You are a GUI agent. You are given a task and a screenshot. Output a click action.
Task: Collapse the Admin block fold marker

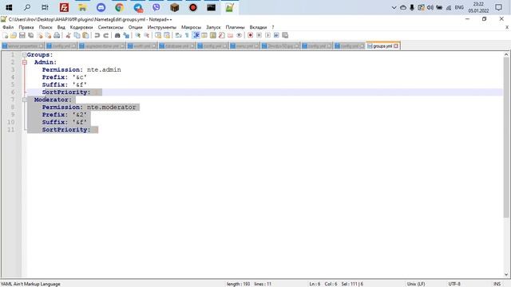pyautogui.click(x=25, y=62)
